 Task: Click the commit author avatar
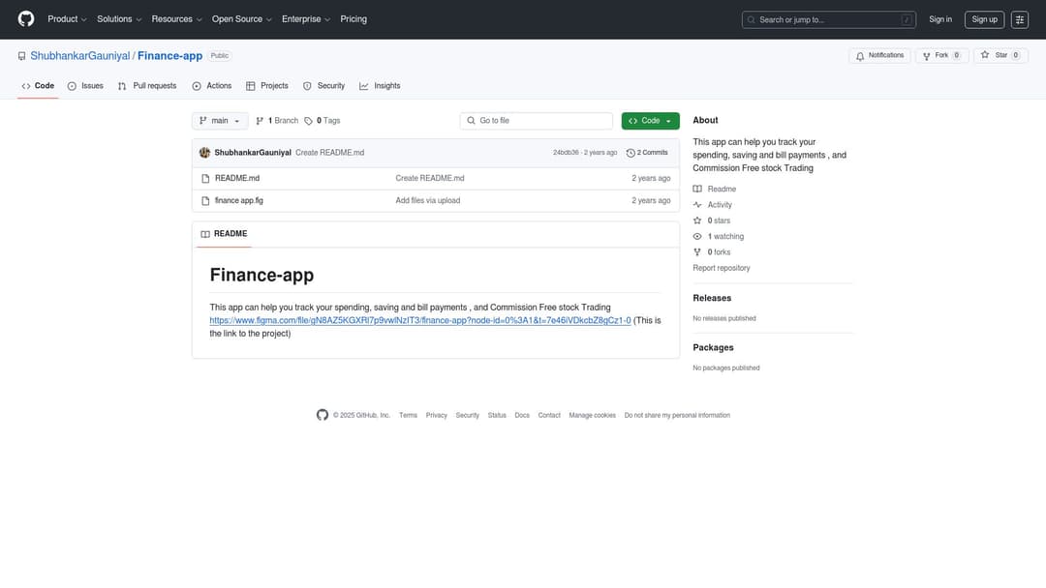tap(204, 153)
